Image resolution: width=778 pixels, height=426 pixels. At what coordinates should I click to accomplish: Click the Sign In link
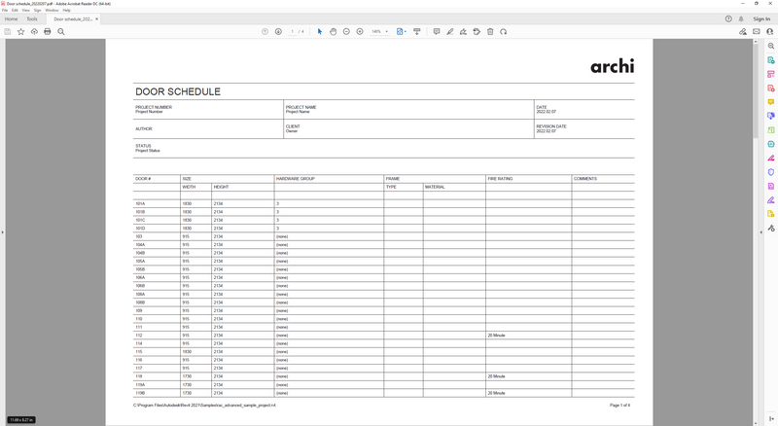pyautogui.click(x=761, y=18)
